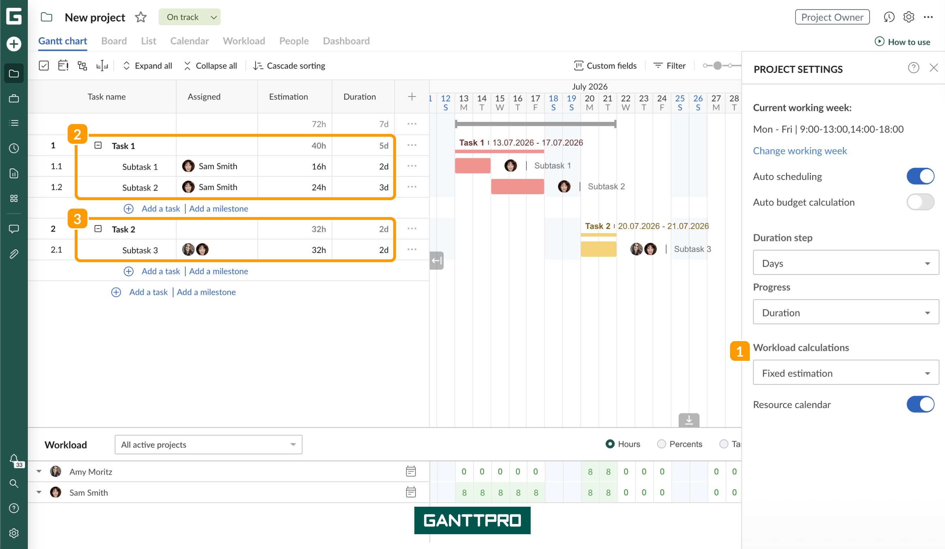Add a new column with plus icon

click(x=412, y=97)
